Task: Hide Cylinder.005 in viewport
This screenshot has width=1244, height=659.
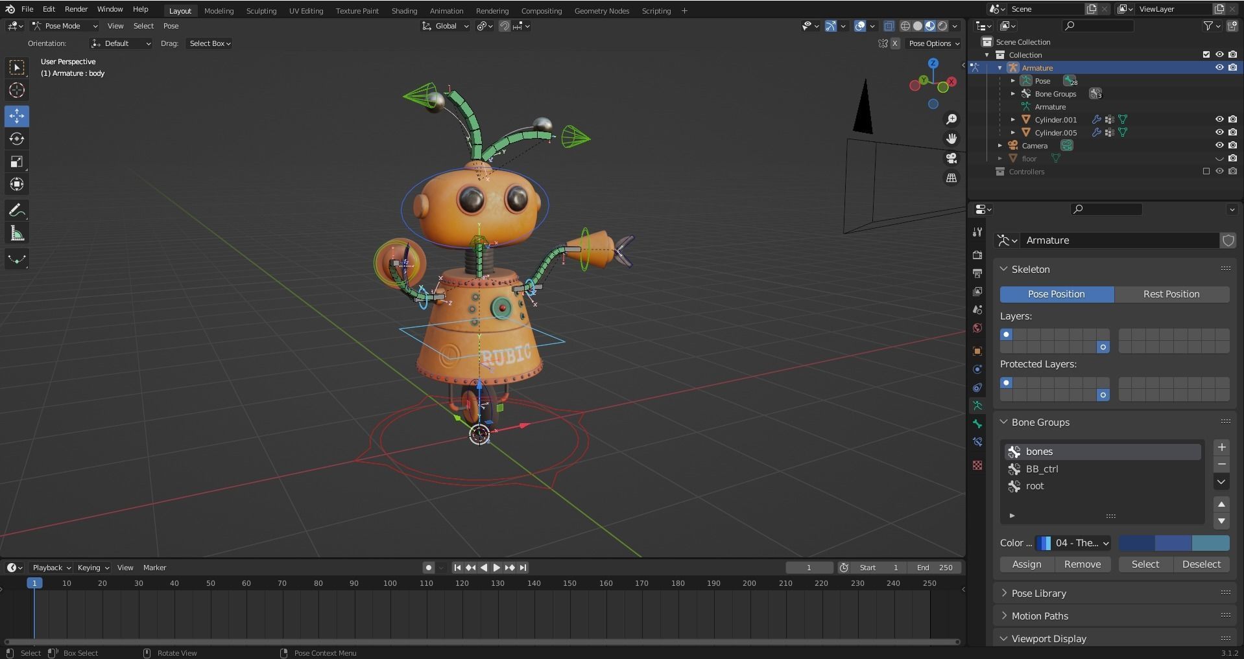Action: click(1219, 133)
